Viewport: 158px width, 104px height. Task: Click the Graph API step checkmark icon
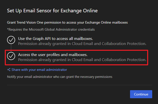[11, 40]
